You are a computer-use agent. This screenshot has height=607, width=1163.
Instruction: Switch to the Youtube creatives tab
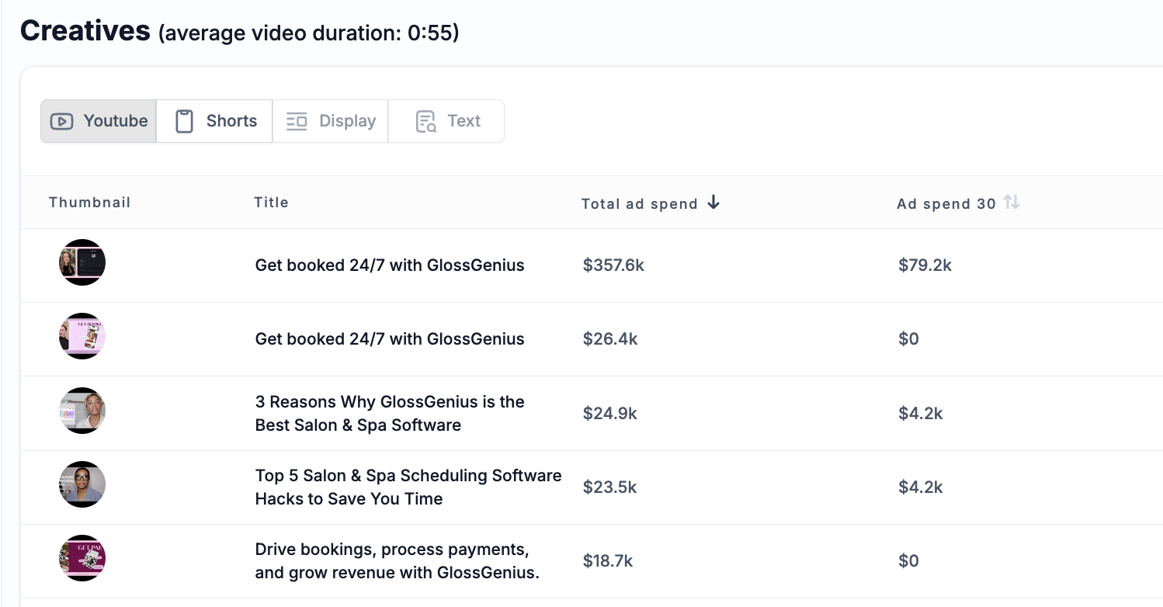coord(99,121)
